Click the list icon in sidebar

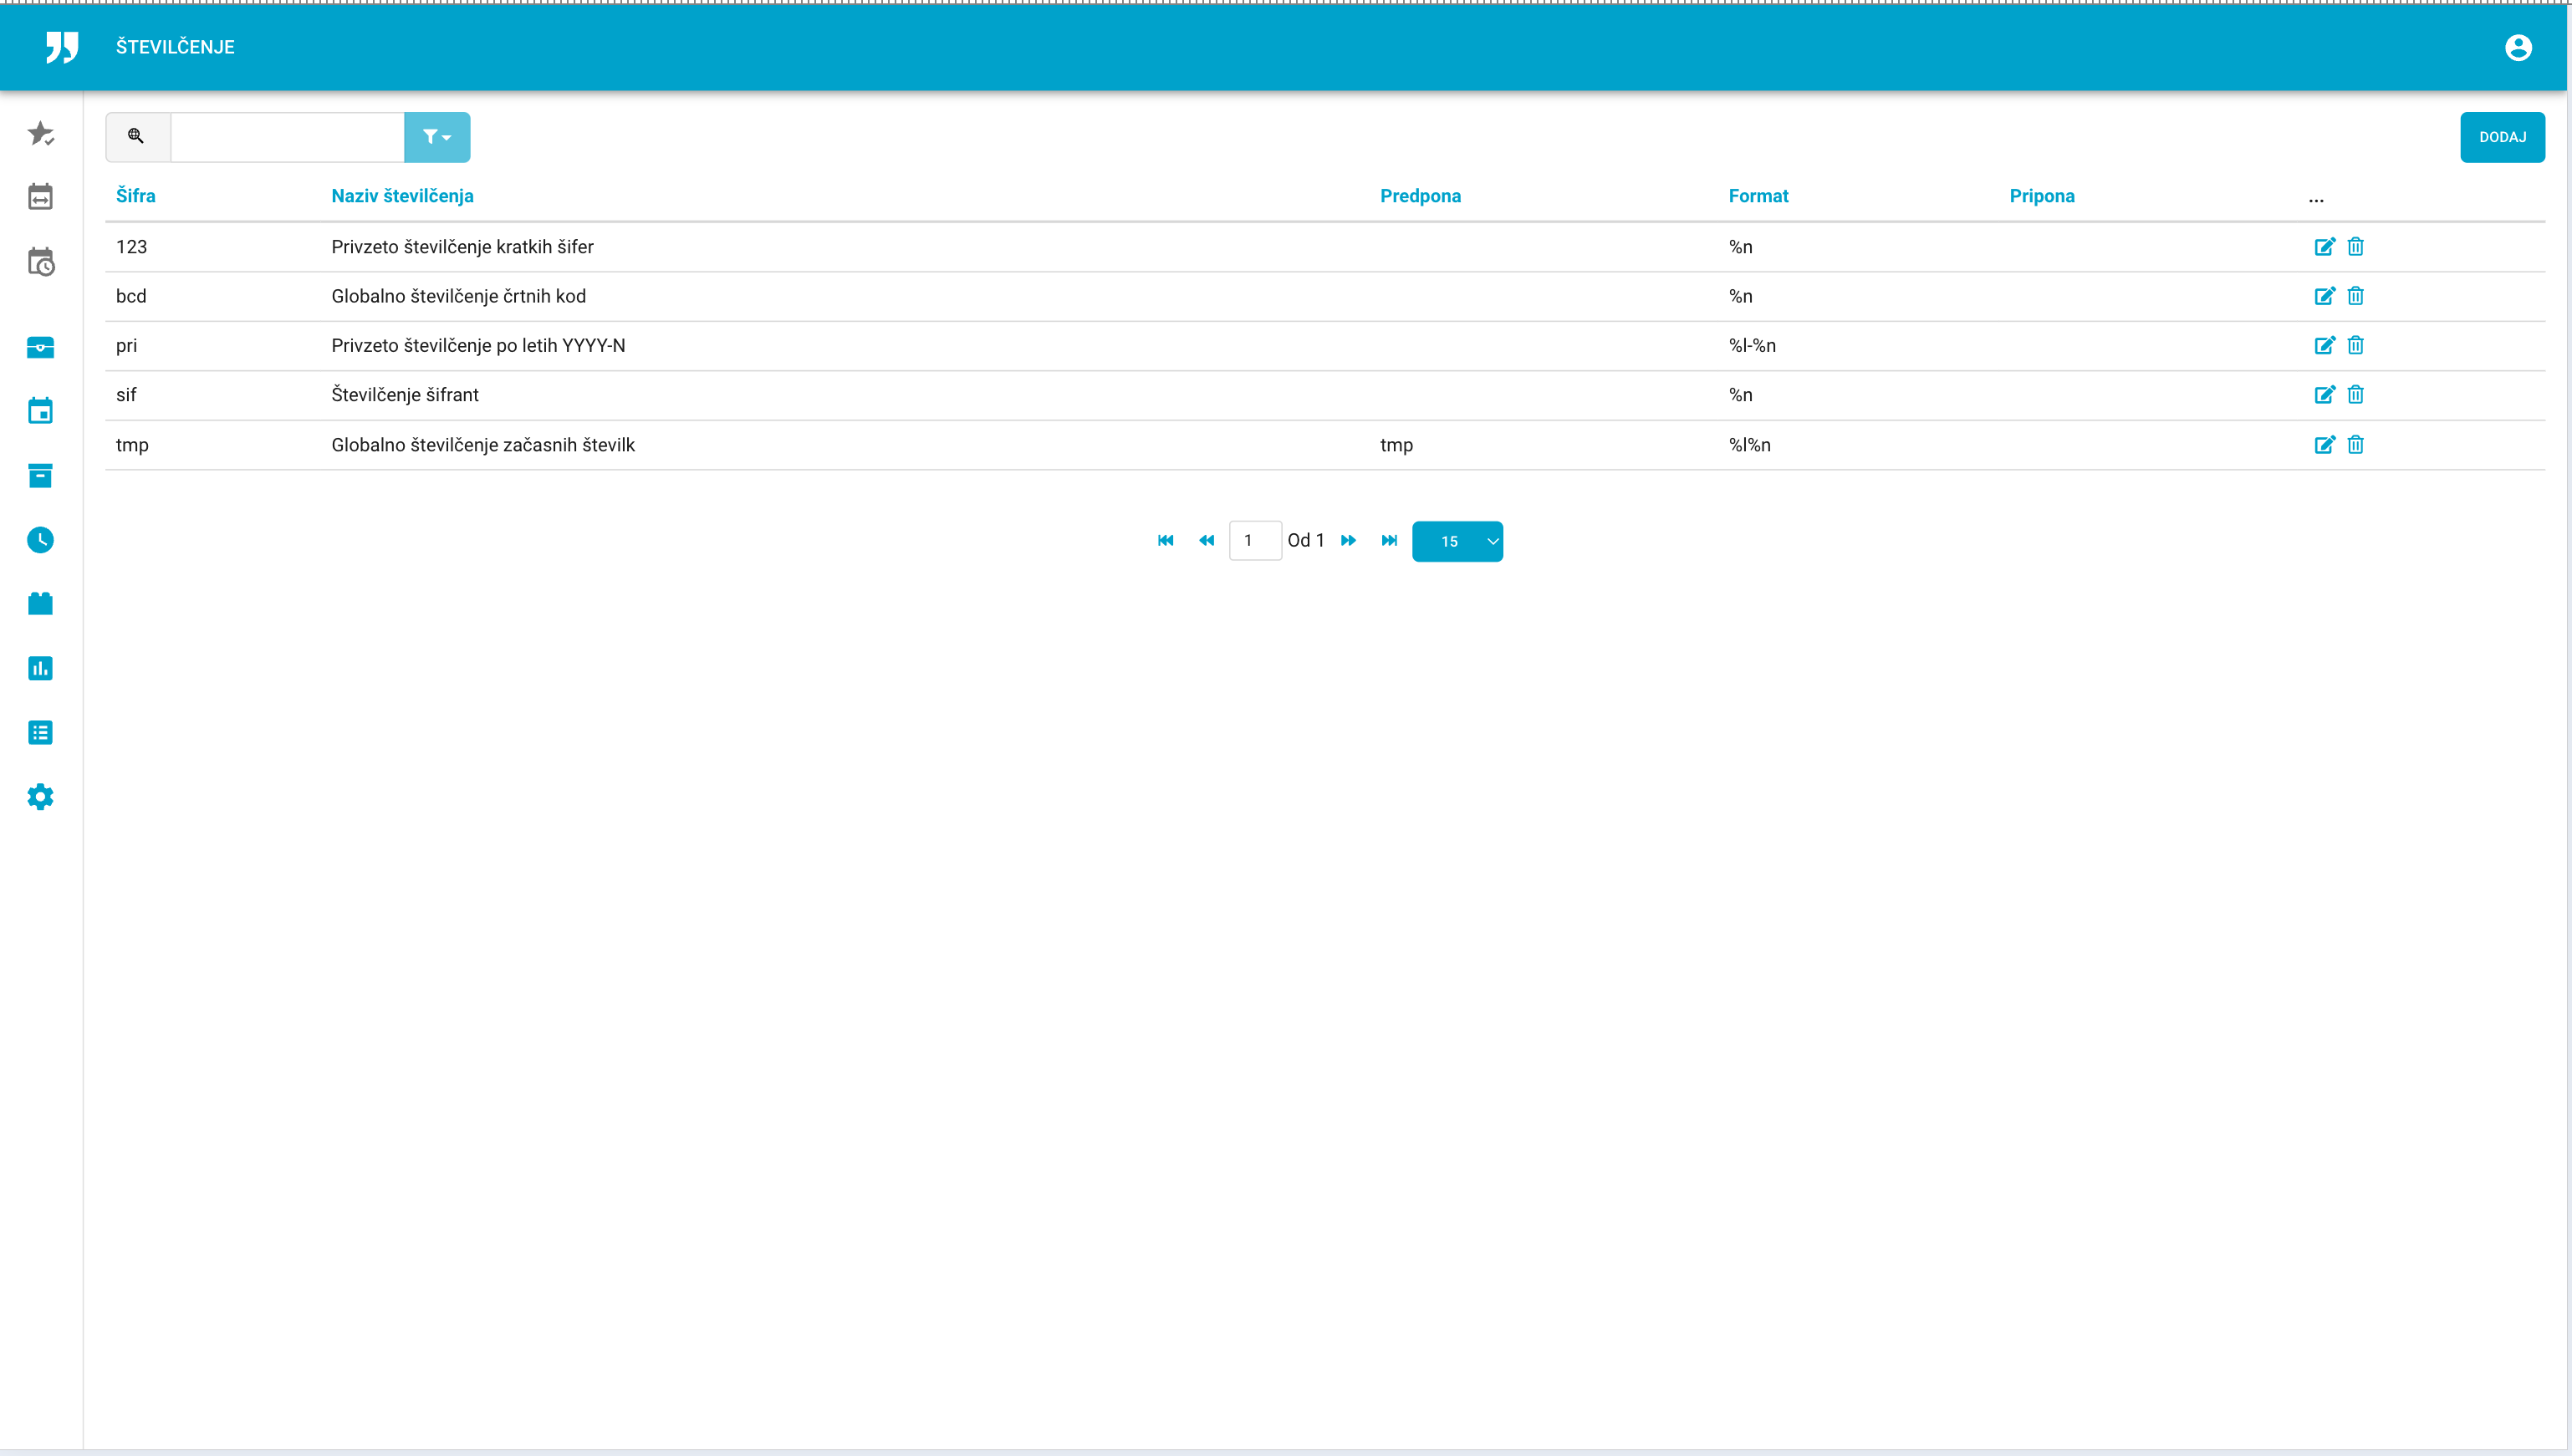[x=40, y=733]
